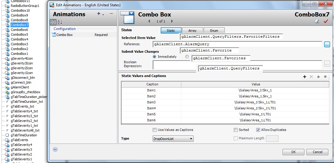
Task: Add a new static value with plus icon
Action: click(x=305, y=77)
